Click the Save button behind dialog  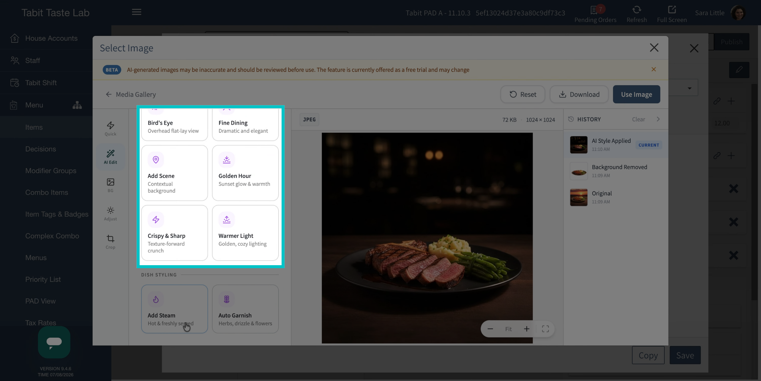[x=685, y=355]
